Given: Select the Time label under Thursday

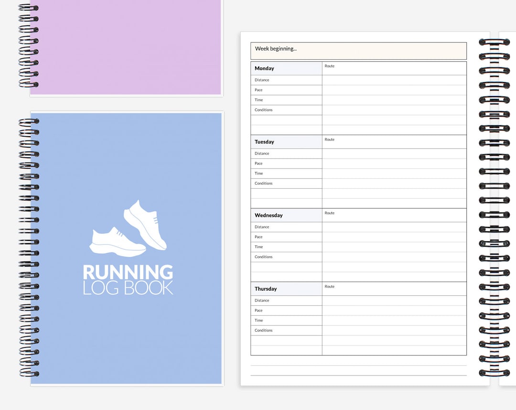Looking at the screenshot, I should point(258,320).
